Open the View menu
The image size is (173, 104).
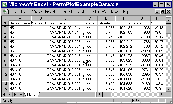(37, 12)
